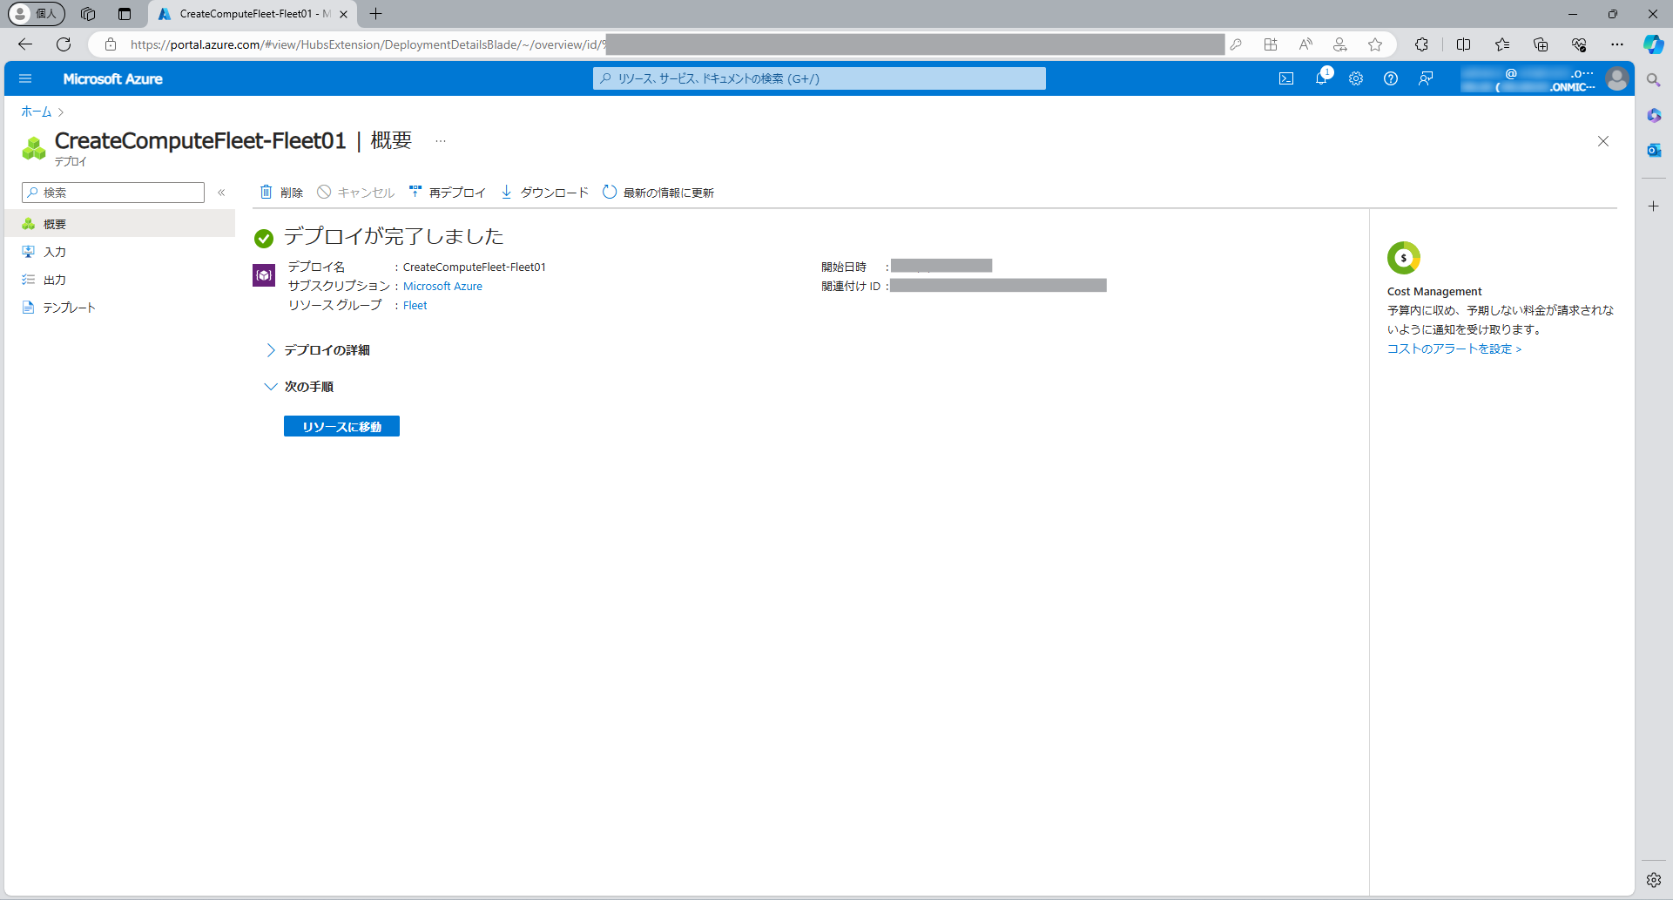Open a new browser tab
The height and width of the screenshot is (900, 1673).
click(x=376, y=14)
